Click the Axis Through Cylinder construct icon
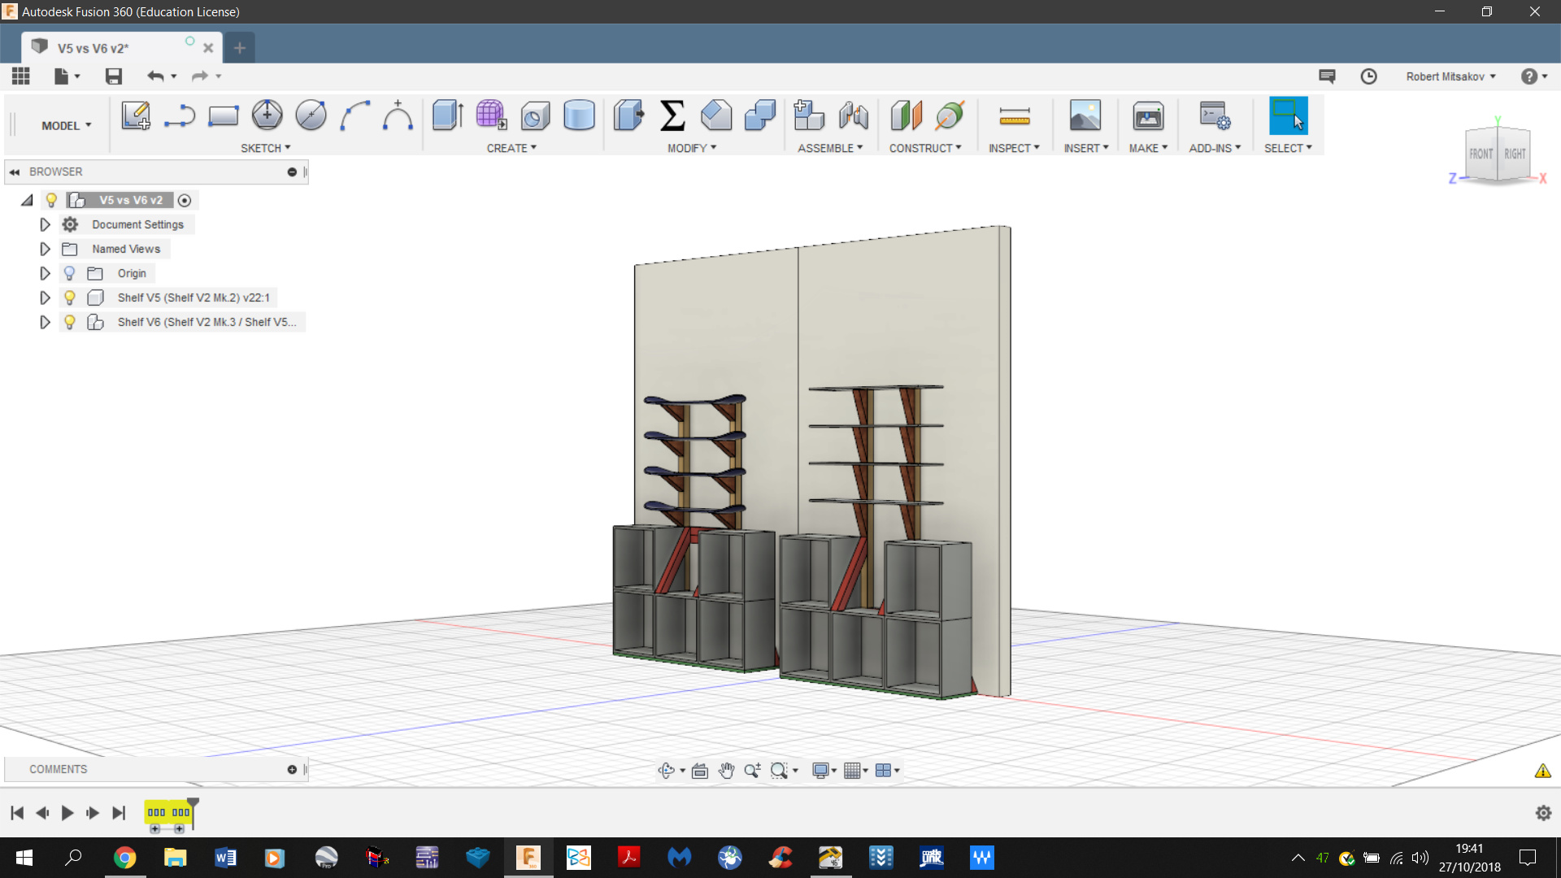The width and height of the screenshot is (1561, 878). (x=950, y=115)
